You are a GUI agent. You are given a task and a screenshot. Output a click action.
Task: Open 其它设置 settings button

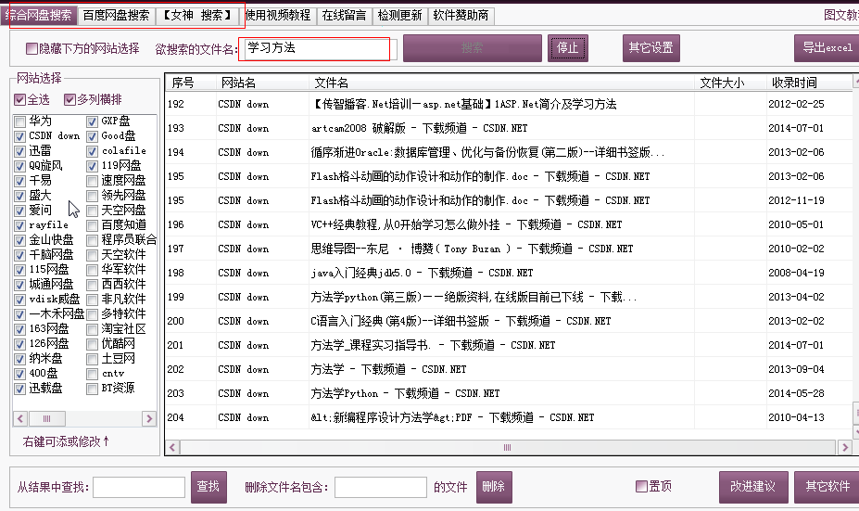coord(651,48)
